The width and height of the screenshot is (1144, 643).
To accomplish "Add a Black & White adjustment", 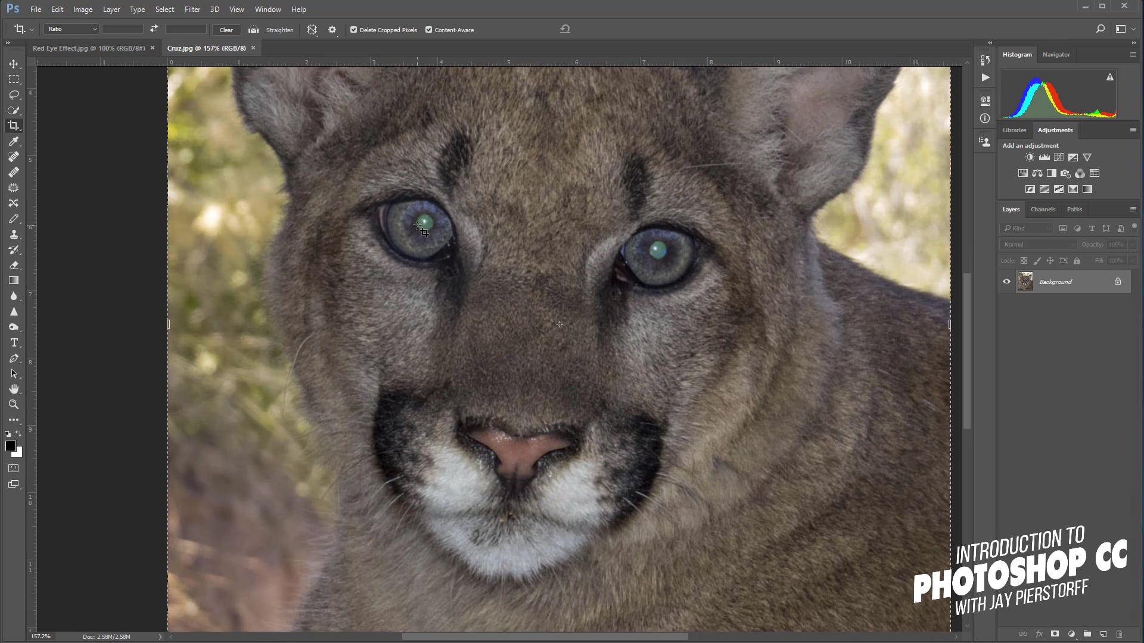I will coord(1051,173).
